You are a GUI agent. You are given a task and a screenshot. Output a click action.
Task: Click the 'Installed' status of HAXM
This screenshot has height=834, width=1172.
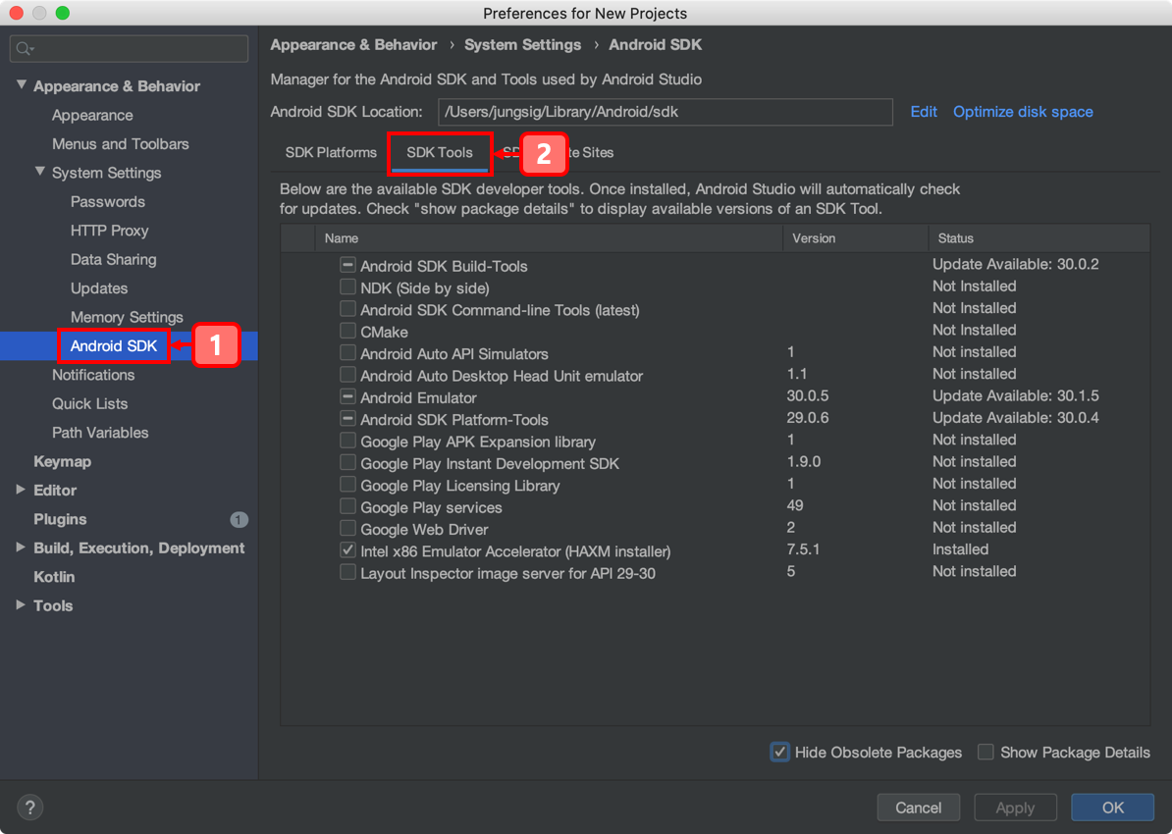click(x=961, y=549)
